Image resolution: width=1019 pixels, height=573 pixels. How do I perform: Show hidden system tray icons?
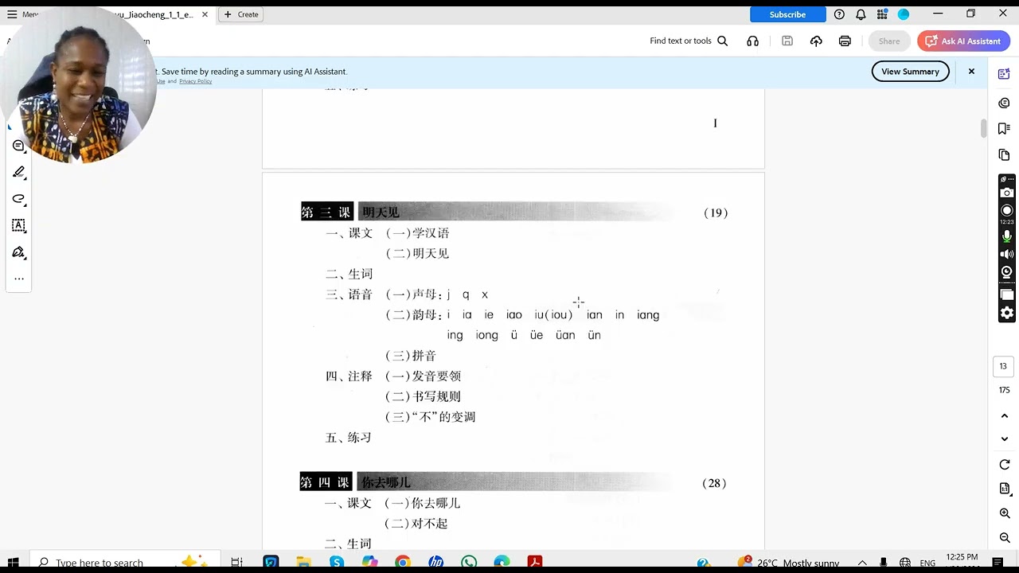pyautogui.click(x=862, y=563)
